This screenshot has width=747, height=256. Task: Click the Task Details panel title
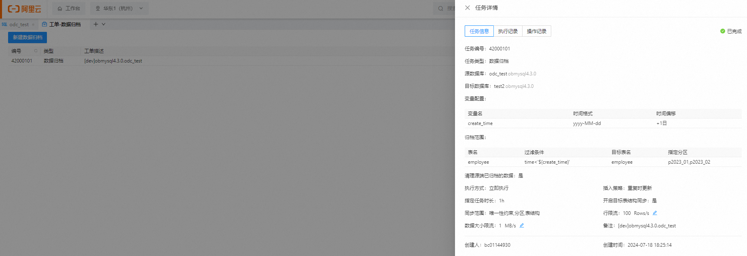[486, 8]
